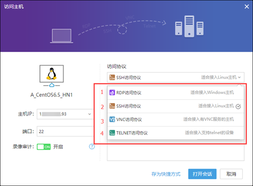Viewport: 253px width, 186px height.
Task: Click the blue help question mark icon
Action: pyautogui.click(x=92, y=147)
